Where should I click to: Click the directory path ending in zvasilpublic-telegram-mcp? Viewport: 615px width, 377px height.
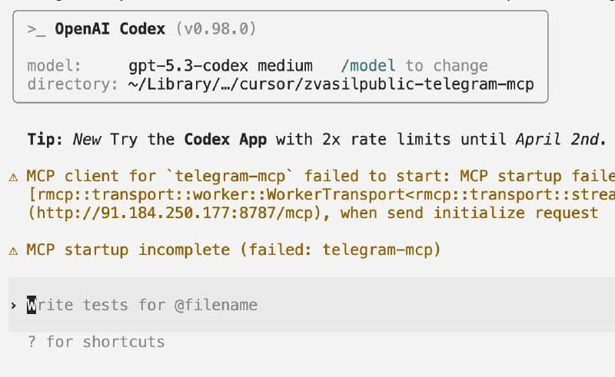click(x=331, y=84)
